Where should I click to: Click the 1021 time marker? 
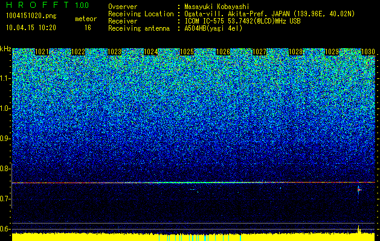[42, 52]
